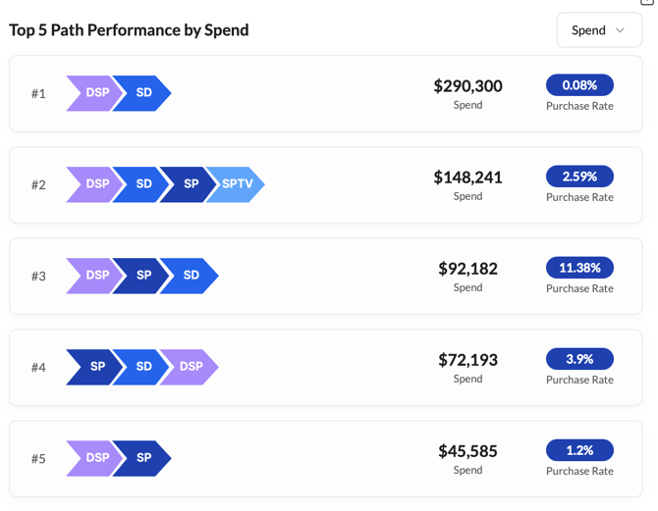Select the SP chevron in path #3

point(143,276)
